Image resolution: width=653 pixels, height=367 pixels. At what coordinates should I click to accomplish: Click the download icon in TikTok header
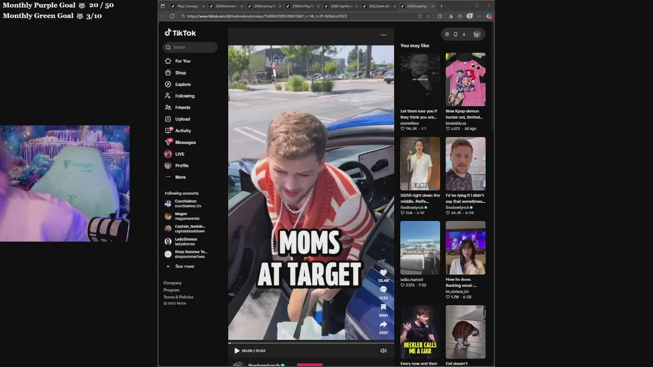(x=464, y=34)
